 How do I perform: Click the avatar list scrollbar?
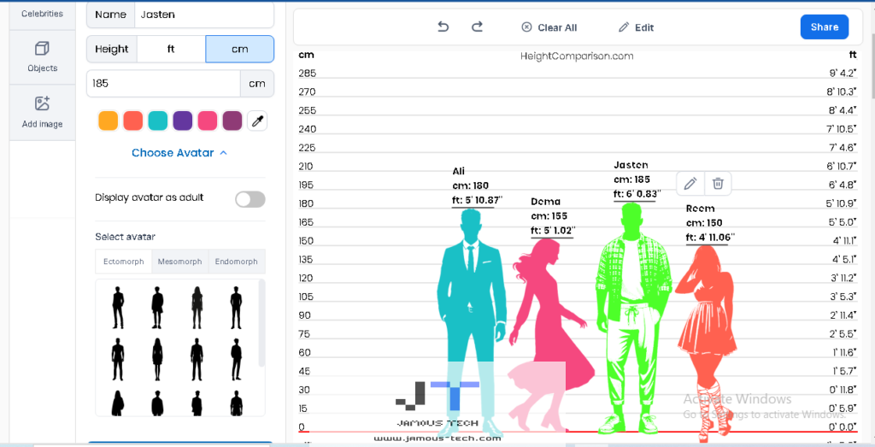261,324
